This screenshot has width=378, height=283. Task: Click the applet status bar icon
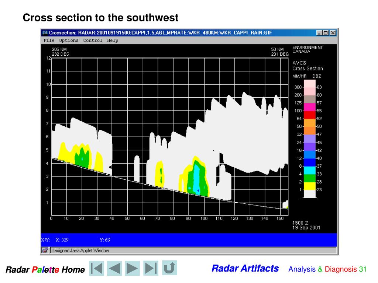pos(45,250)
